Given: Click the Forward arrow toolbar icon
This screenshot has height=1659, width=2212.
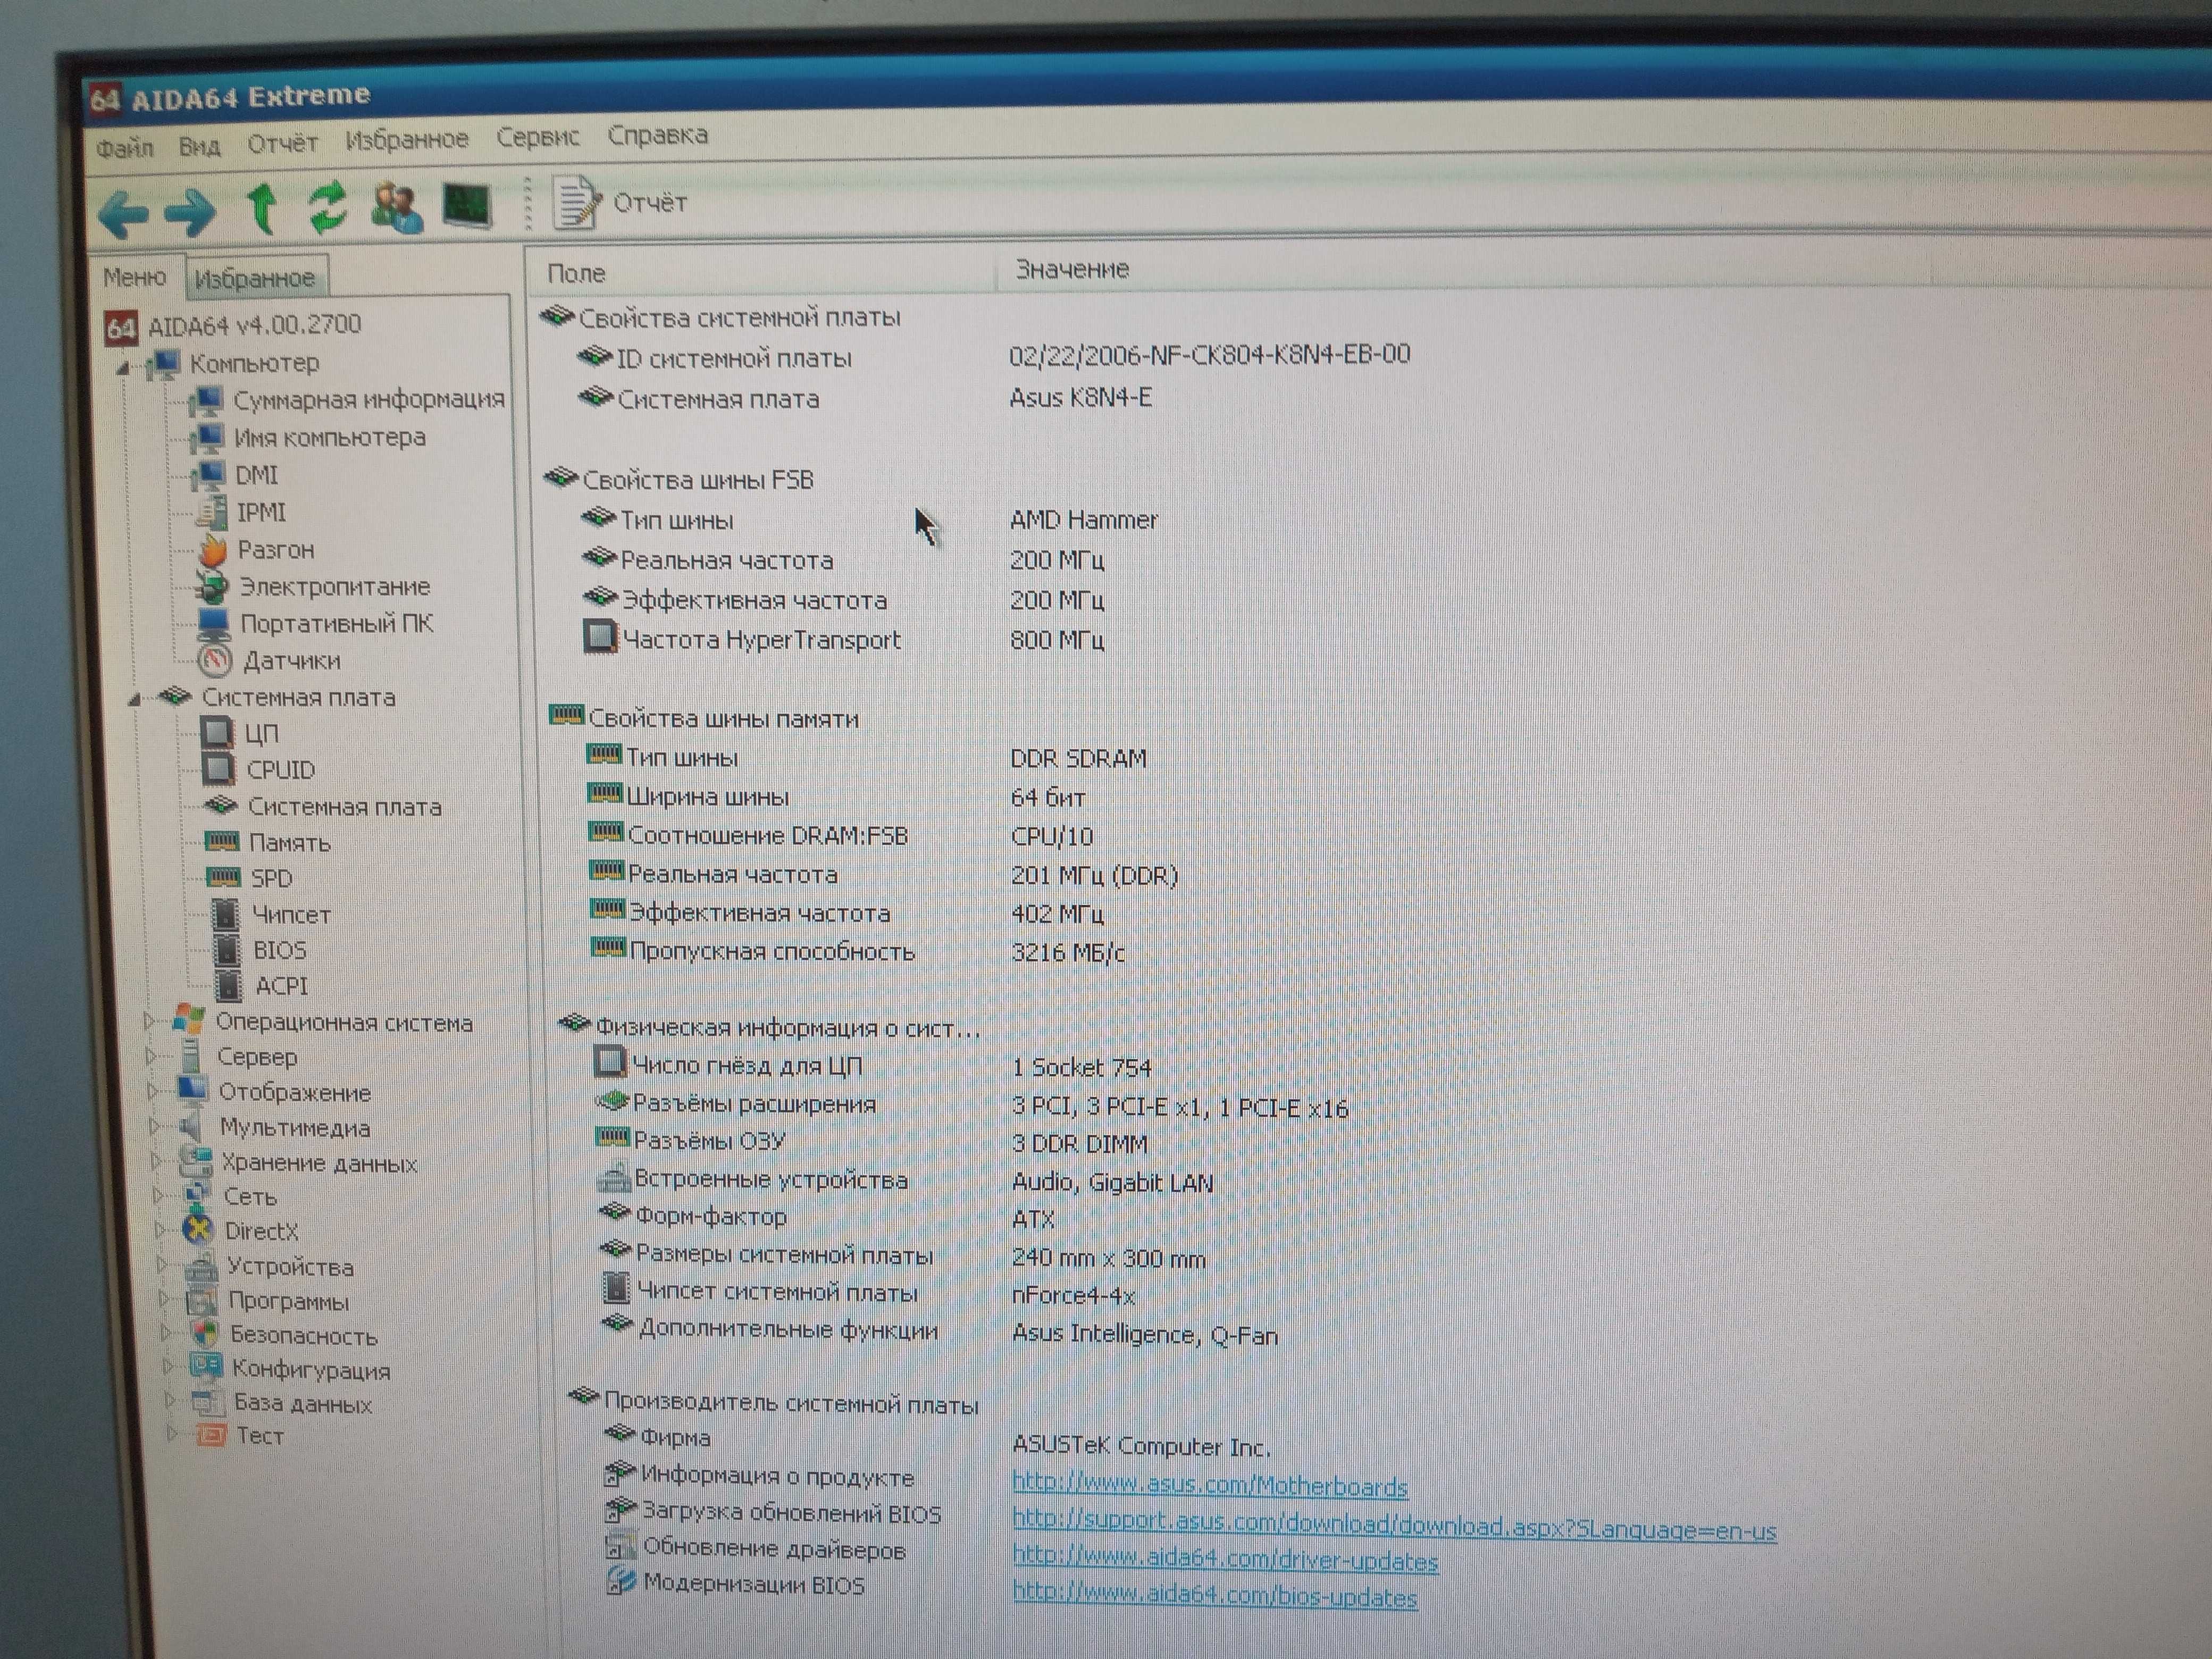Looking at the screenshot, I should [x=190, y=211].
